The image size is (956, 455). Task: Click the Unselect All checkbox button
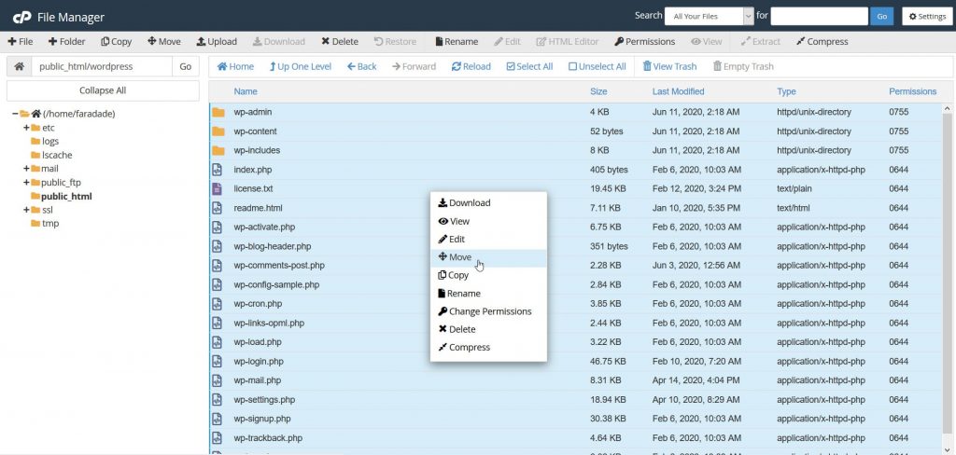click(x=597, y=67)
